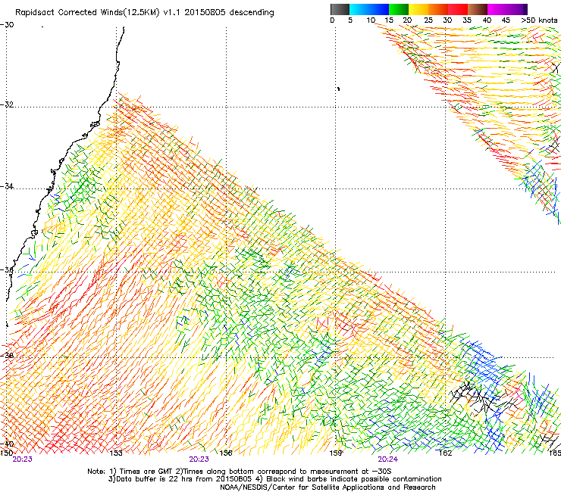Click the legend value '10'
Screen dimensions: 561x492
pos(370,20)
